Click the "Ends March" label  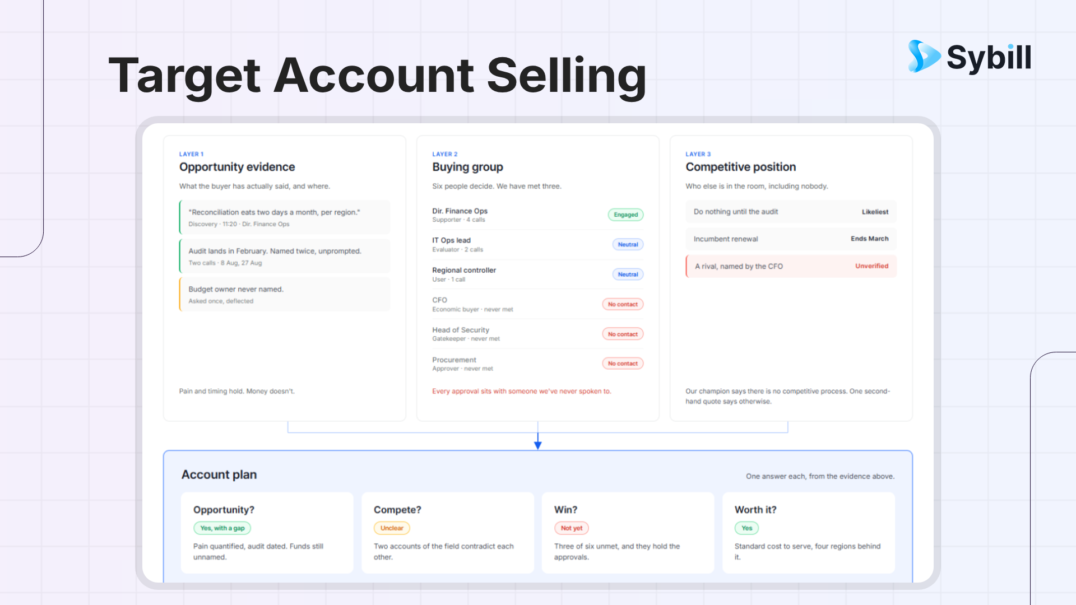869,239
